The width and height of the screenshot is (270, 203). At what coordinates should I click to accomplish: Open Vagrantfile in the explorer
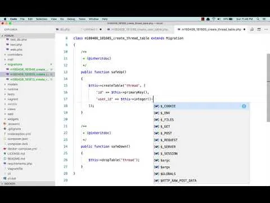(15, 169)
